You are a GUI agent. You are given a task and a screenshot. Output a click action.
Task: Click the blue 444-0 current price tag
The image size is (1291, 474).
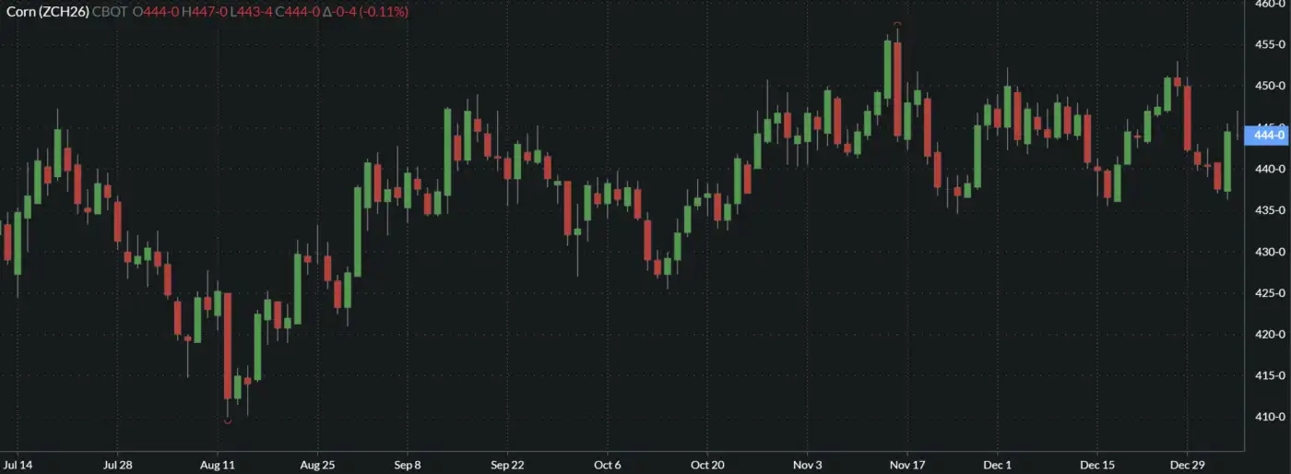[1266, 136]
